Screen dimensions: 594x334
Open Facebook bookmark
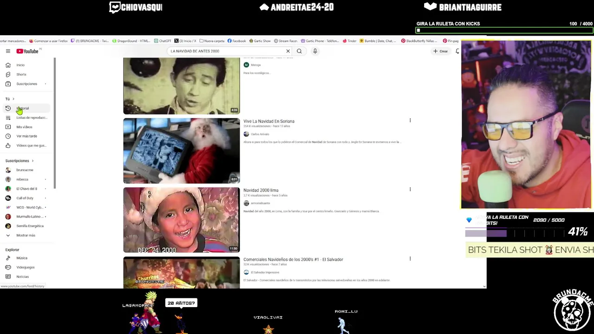click(x=237, y=41)
